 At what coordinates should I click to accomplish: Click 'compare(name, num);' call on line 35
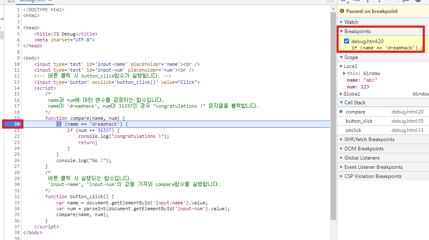pos(82,214)
